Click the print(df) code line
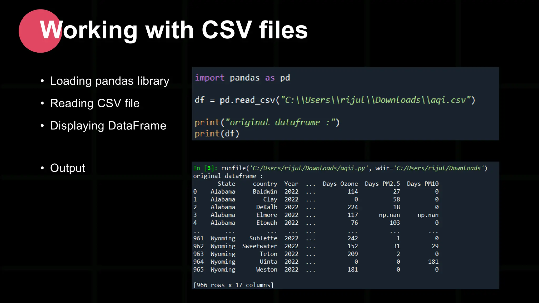 (x=217, y=134)
